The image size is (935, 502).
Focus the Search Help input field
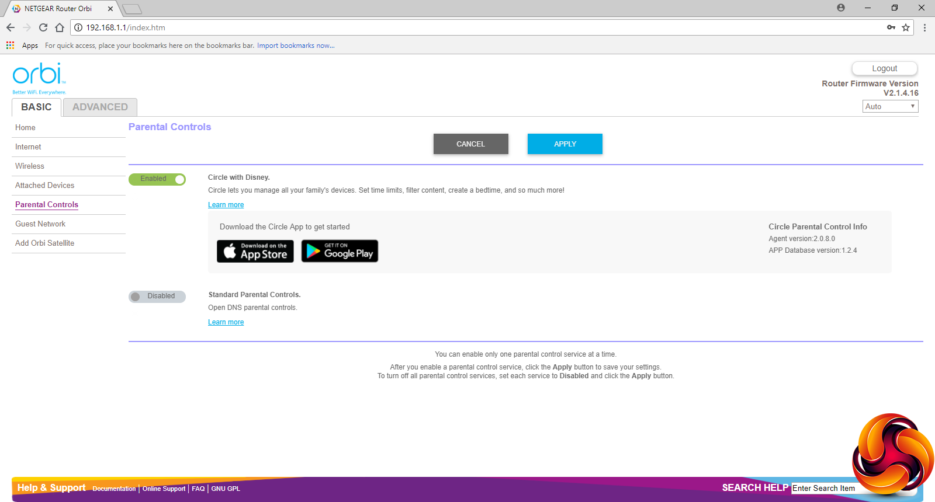coord(825,489)
